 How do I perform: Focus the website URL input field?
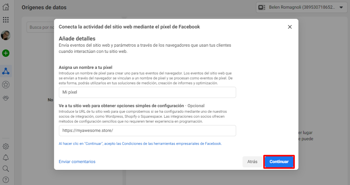[x=147, y=131]
